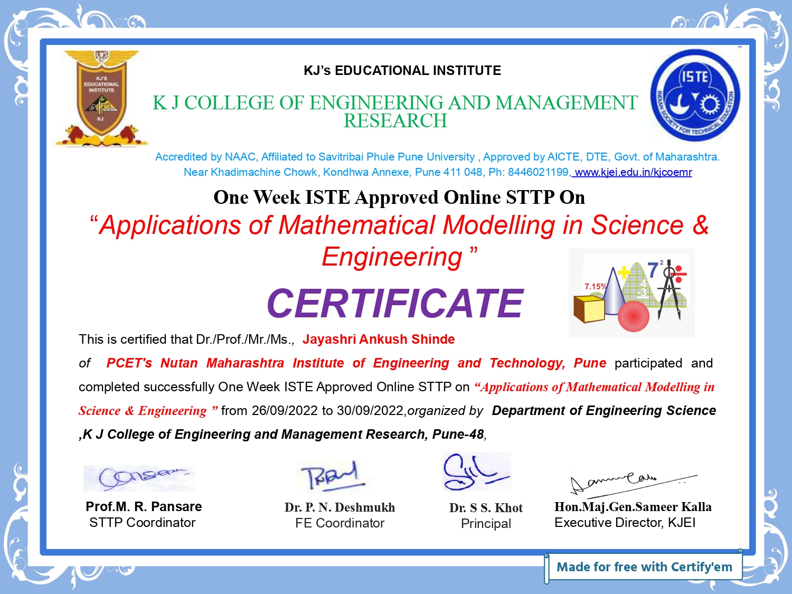Click the KJ's EDUCATIONAL INSTITUTE title

click(x=402, y=71)
